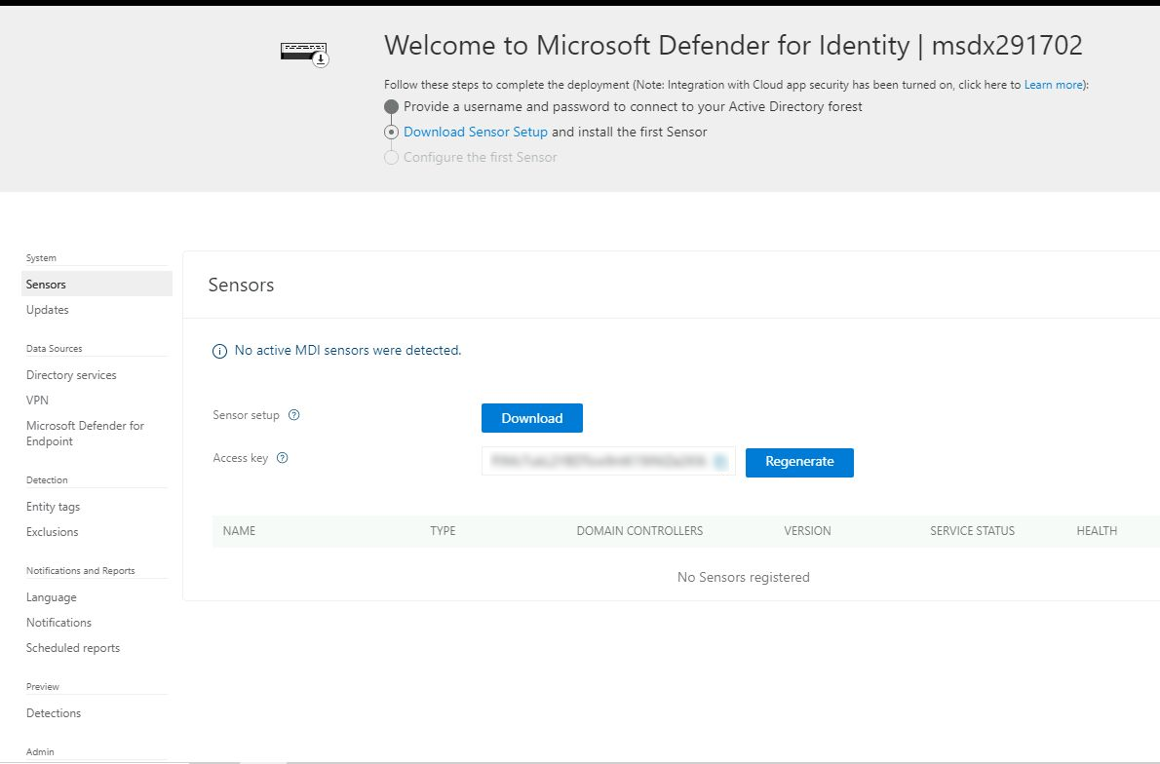Viewport: 1160px width, 764px height.
Task: Copy the access key with the copy icon
Action: [719, 462]
